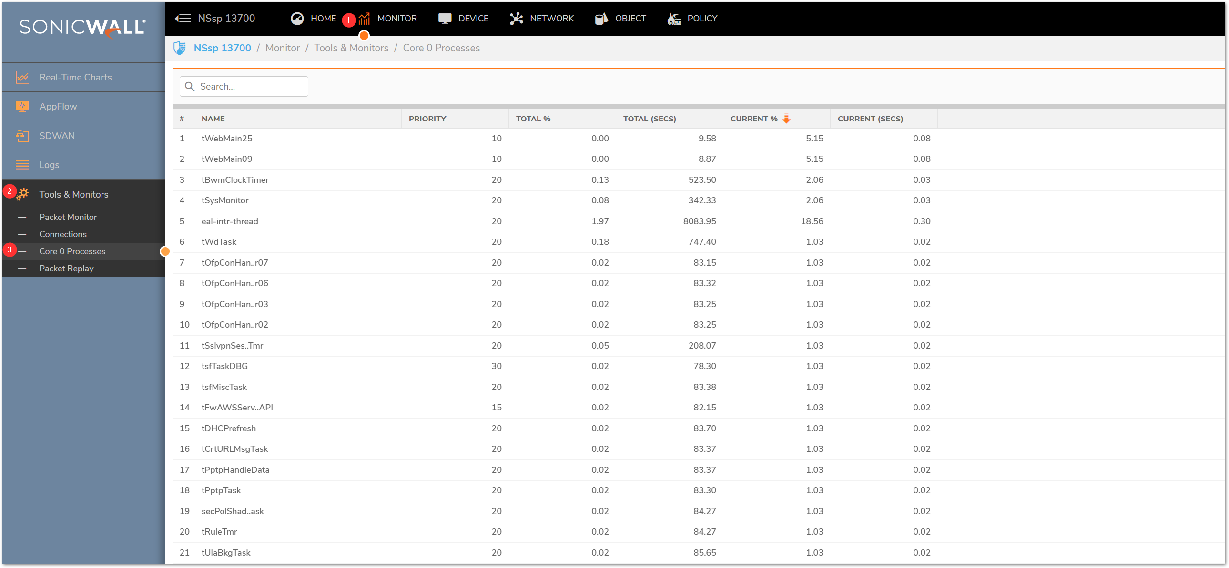
Task: Click the orange sort arrow on CURRENT %
Action: (787, 119)
